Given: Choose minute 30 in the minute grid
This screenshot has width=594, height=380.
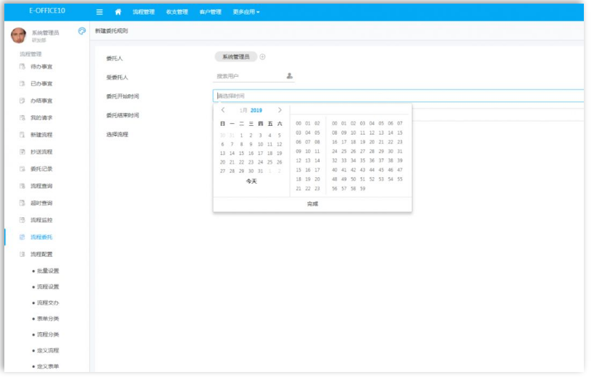Looking at the screenshot, I should [x=390, y=151].
